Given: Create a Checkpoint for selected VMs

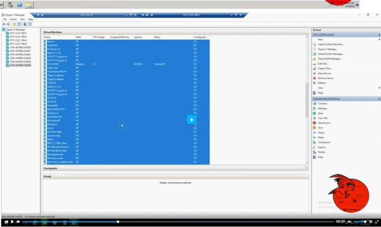Looking at the screenshot, I should (324, 142).
